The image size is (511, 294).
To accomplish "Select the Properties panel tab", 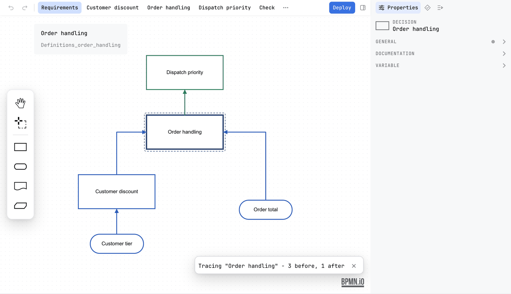I will (x=398, y=8).
